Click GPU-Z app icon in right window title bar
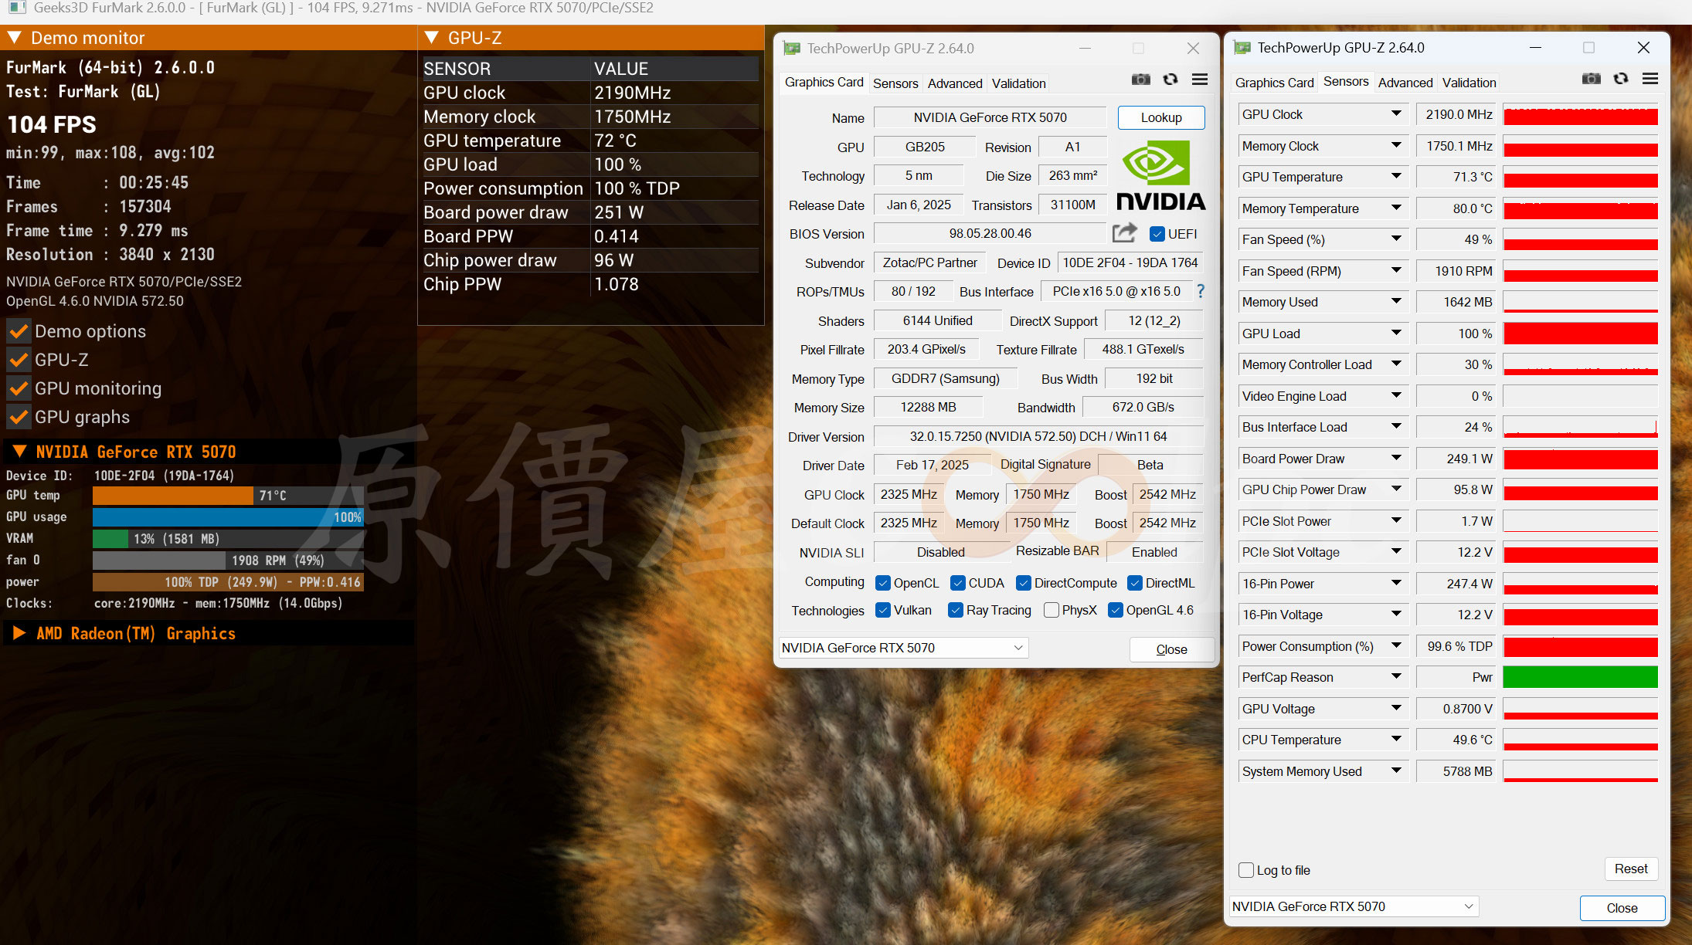 (1242, 48)
